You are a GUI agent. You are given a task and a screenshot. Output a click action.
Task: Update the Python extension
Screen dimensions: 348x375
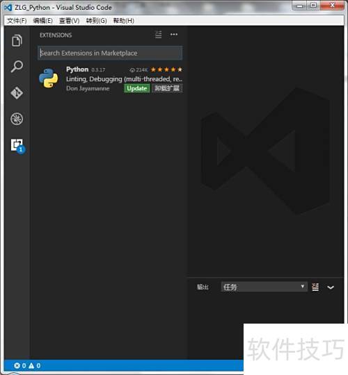(137, 88)
